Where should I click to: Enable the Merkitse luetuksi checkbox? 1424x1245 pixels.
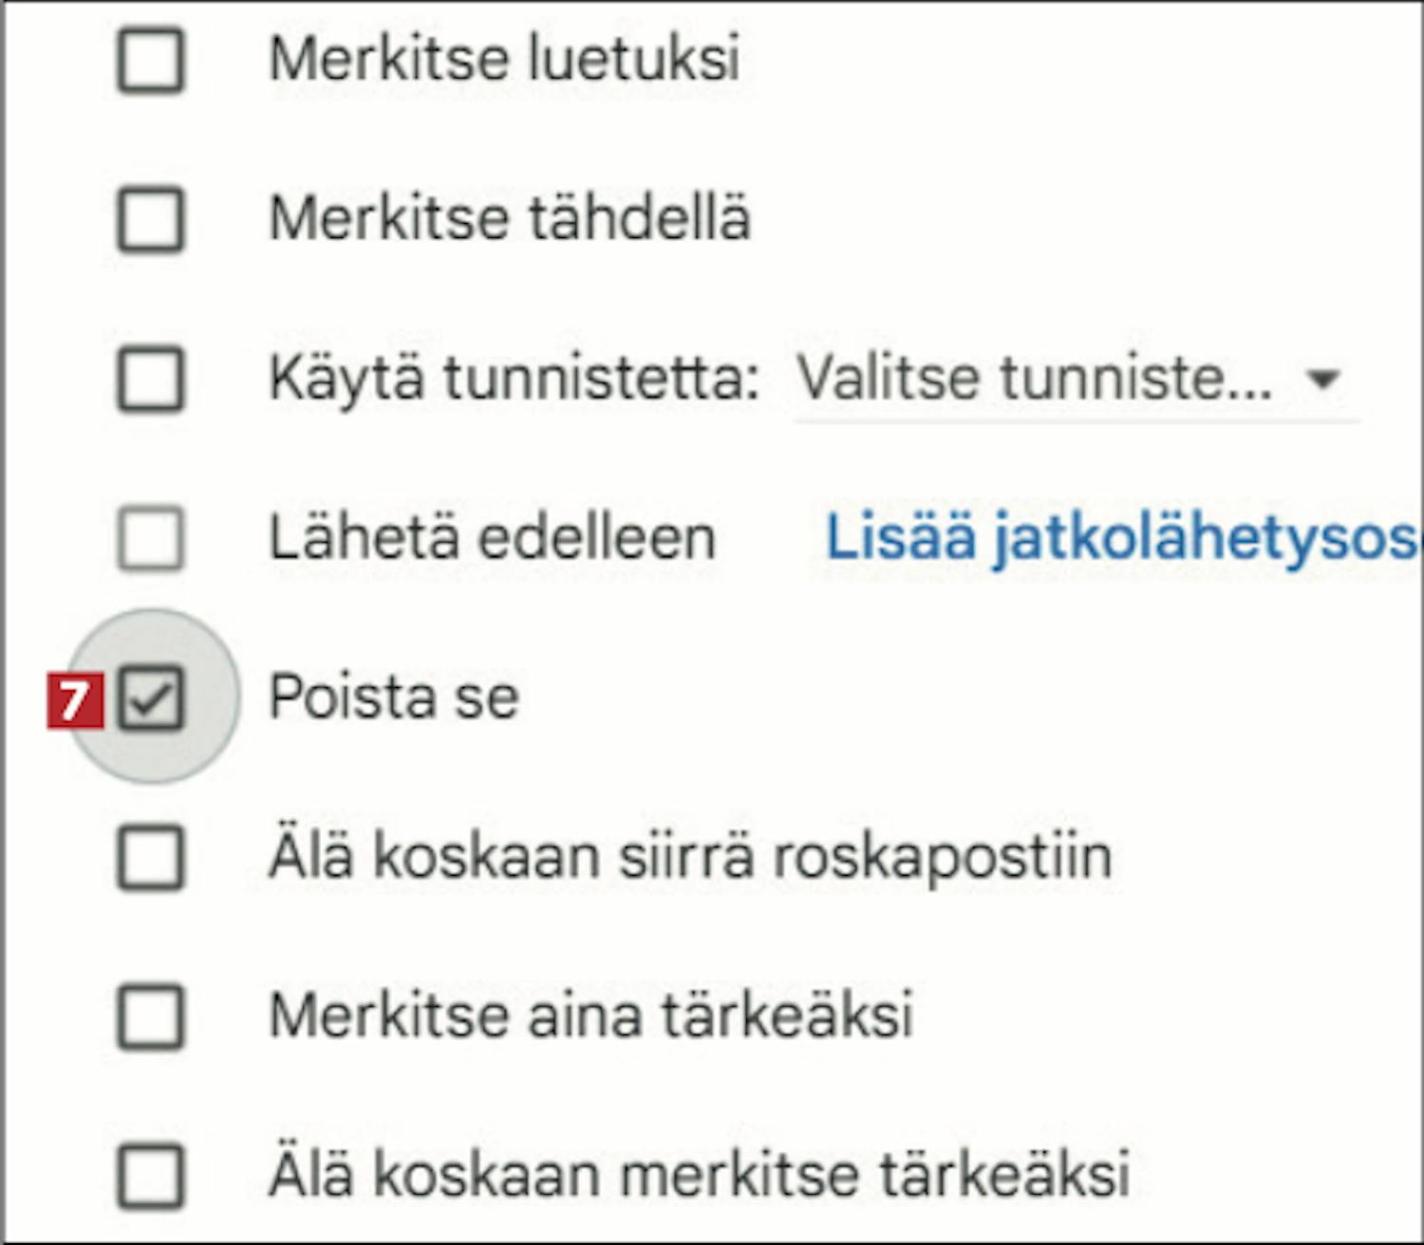point(150,61)
